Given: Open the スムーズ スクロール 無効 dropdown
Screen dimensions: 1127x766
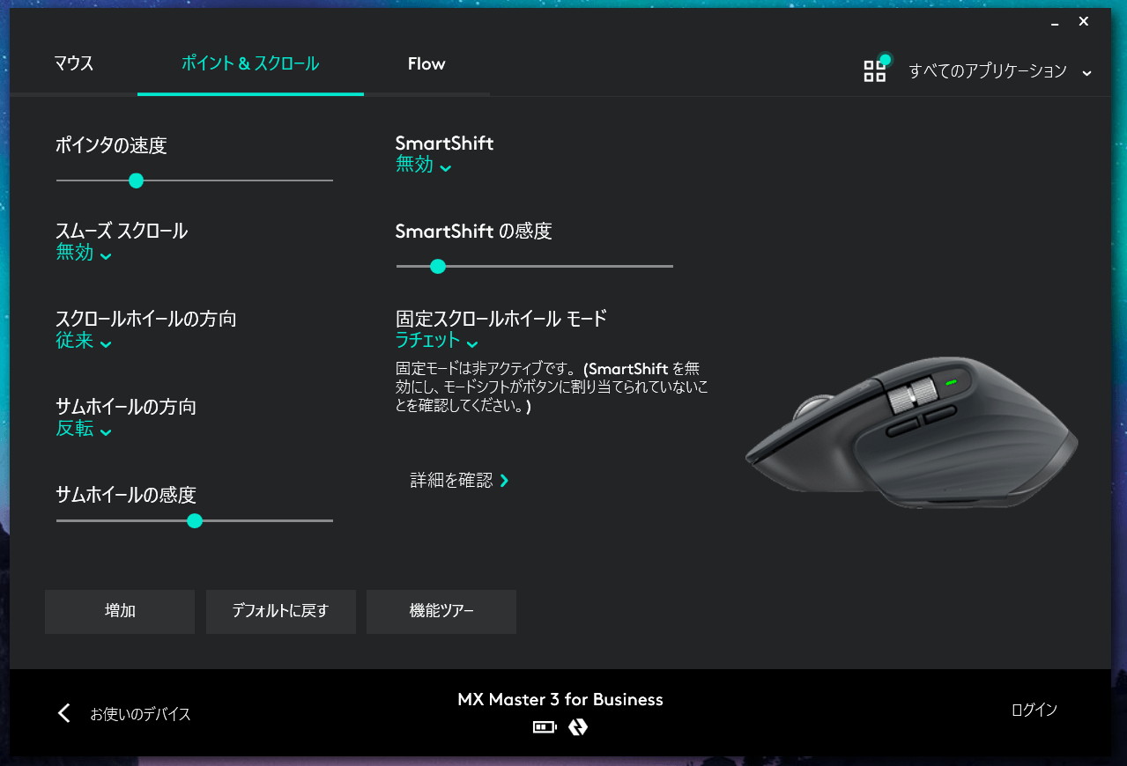Looking at the screenshot, I should pyautogui.click(x=84, y=254).
